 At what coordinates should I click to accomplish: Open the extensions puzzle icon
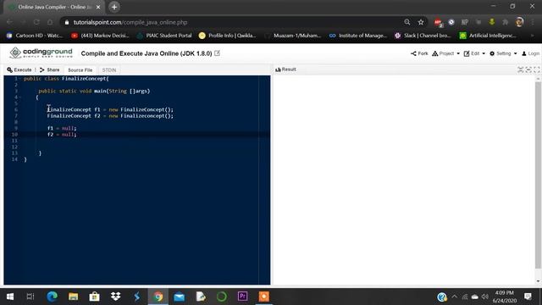[506, 22]
